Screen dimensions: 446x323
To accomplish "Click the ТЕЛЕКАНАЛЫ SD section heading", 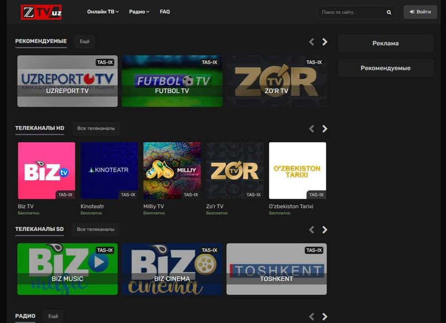I will (x=40, y=229).
